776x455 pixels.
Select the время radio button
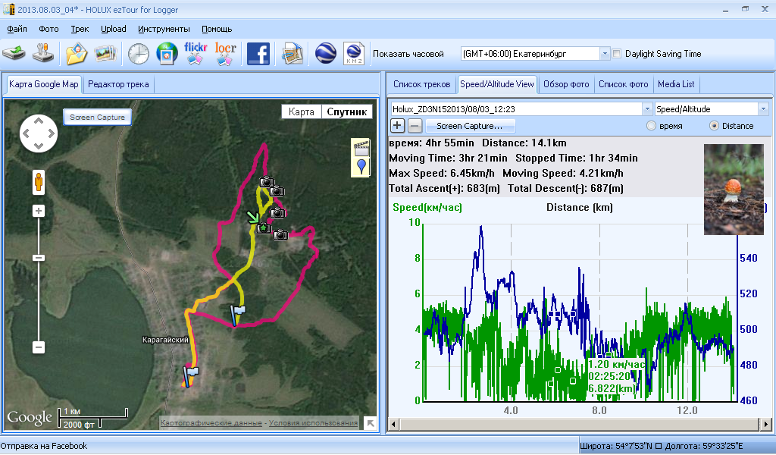(x=651, y=126)
